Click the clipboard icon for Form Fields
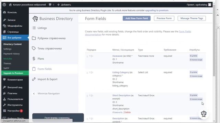This screenshot has width=220, height=123. [34, 69]
